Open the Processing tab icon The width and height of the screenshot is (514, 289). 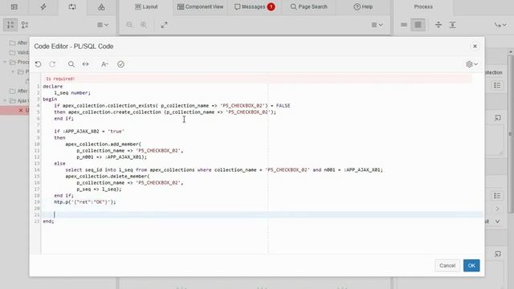[x=72, y=7]
